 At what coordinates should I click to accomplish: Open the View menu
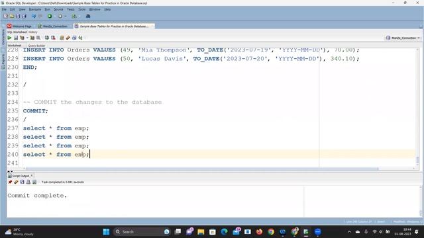[x=22, y=9]
